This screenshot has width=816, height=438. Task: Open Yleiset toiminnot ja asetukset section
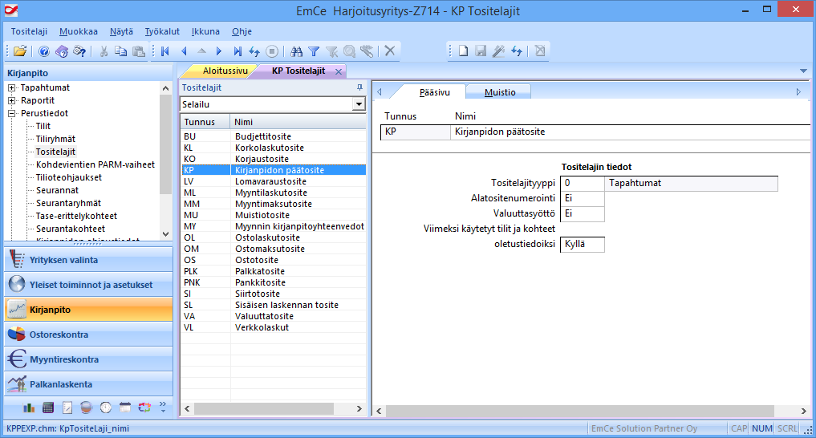pos(88,285)
